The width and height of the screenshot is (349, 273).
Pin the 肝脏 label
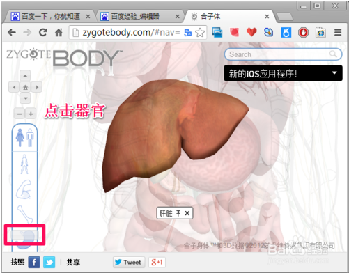[178, 213]
